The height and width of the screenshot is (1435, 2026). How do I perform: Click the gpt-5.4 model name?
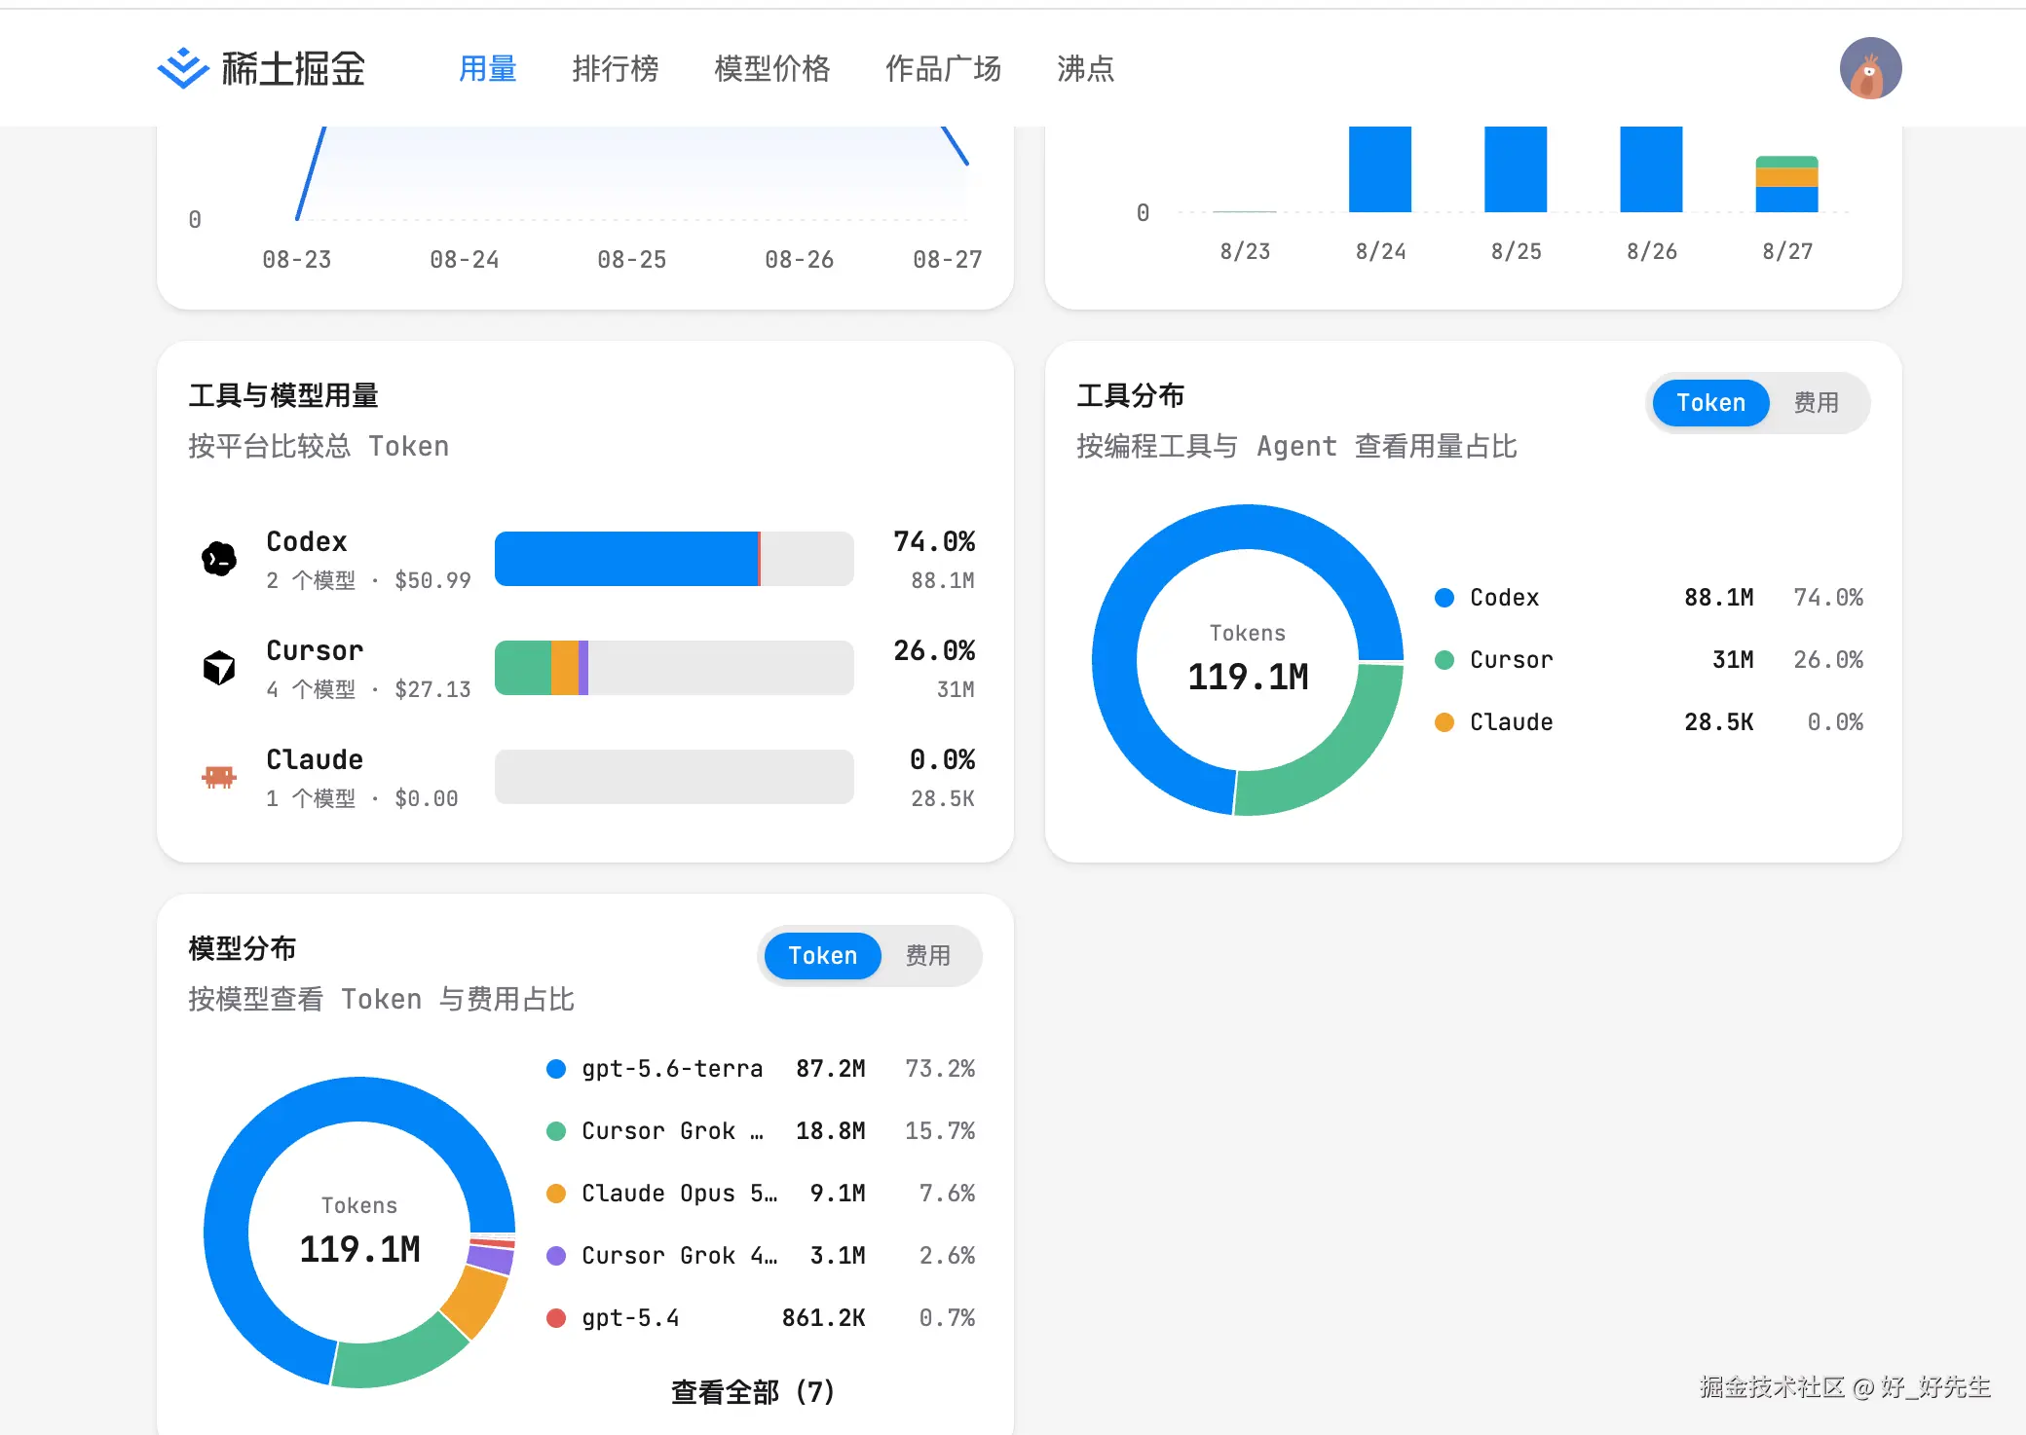[x=630, y=1318]
